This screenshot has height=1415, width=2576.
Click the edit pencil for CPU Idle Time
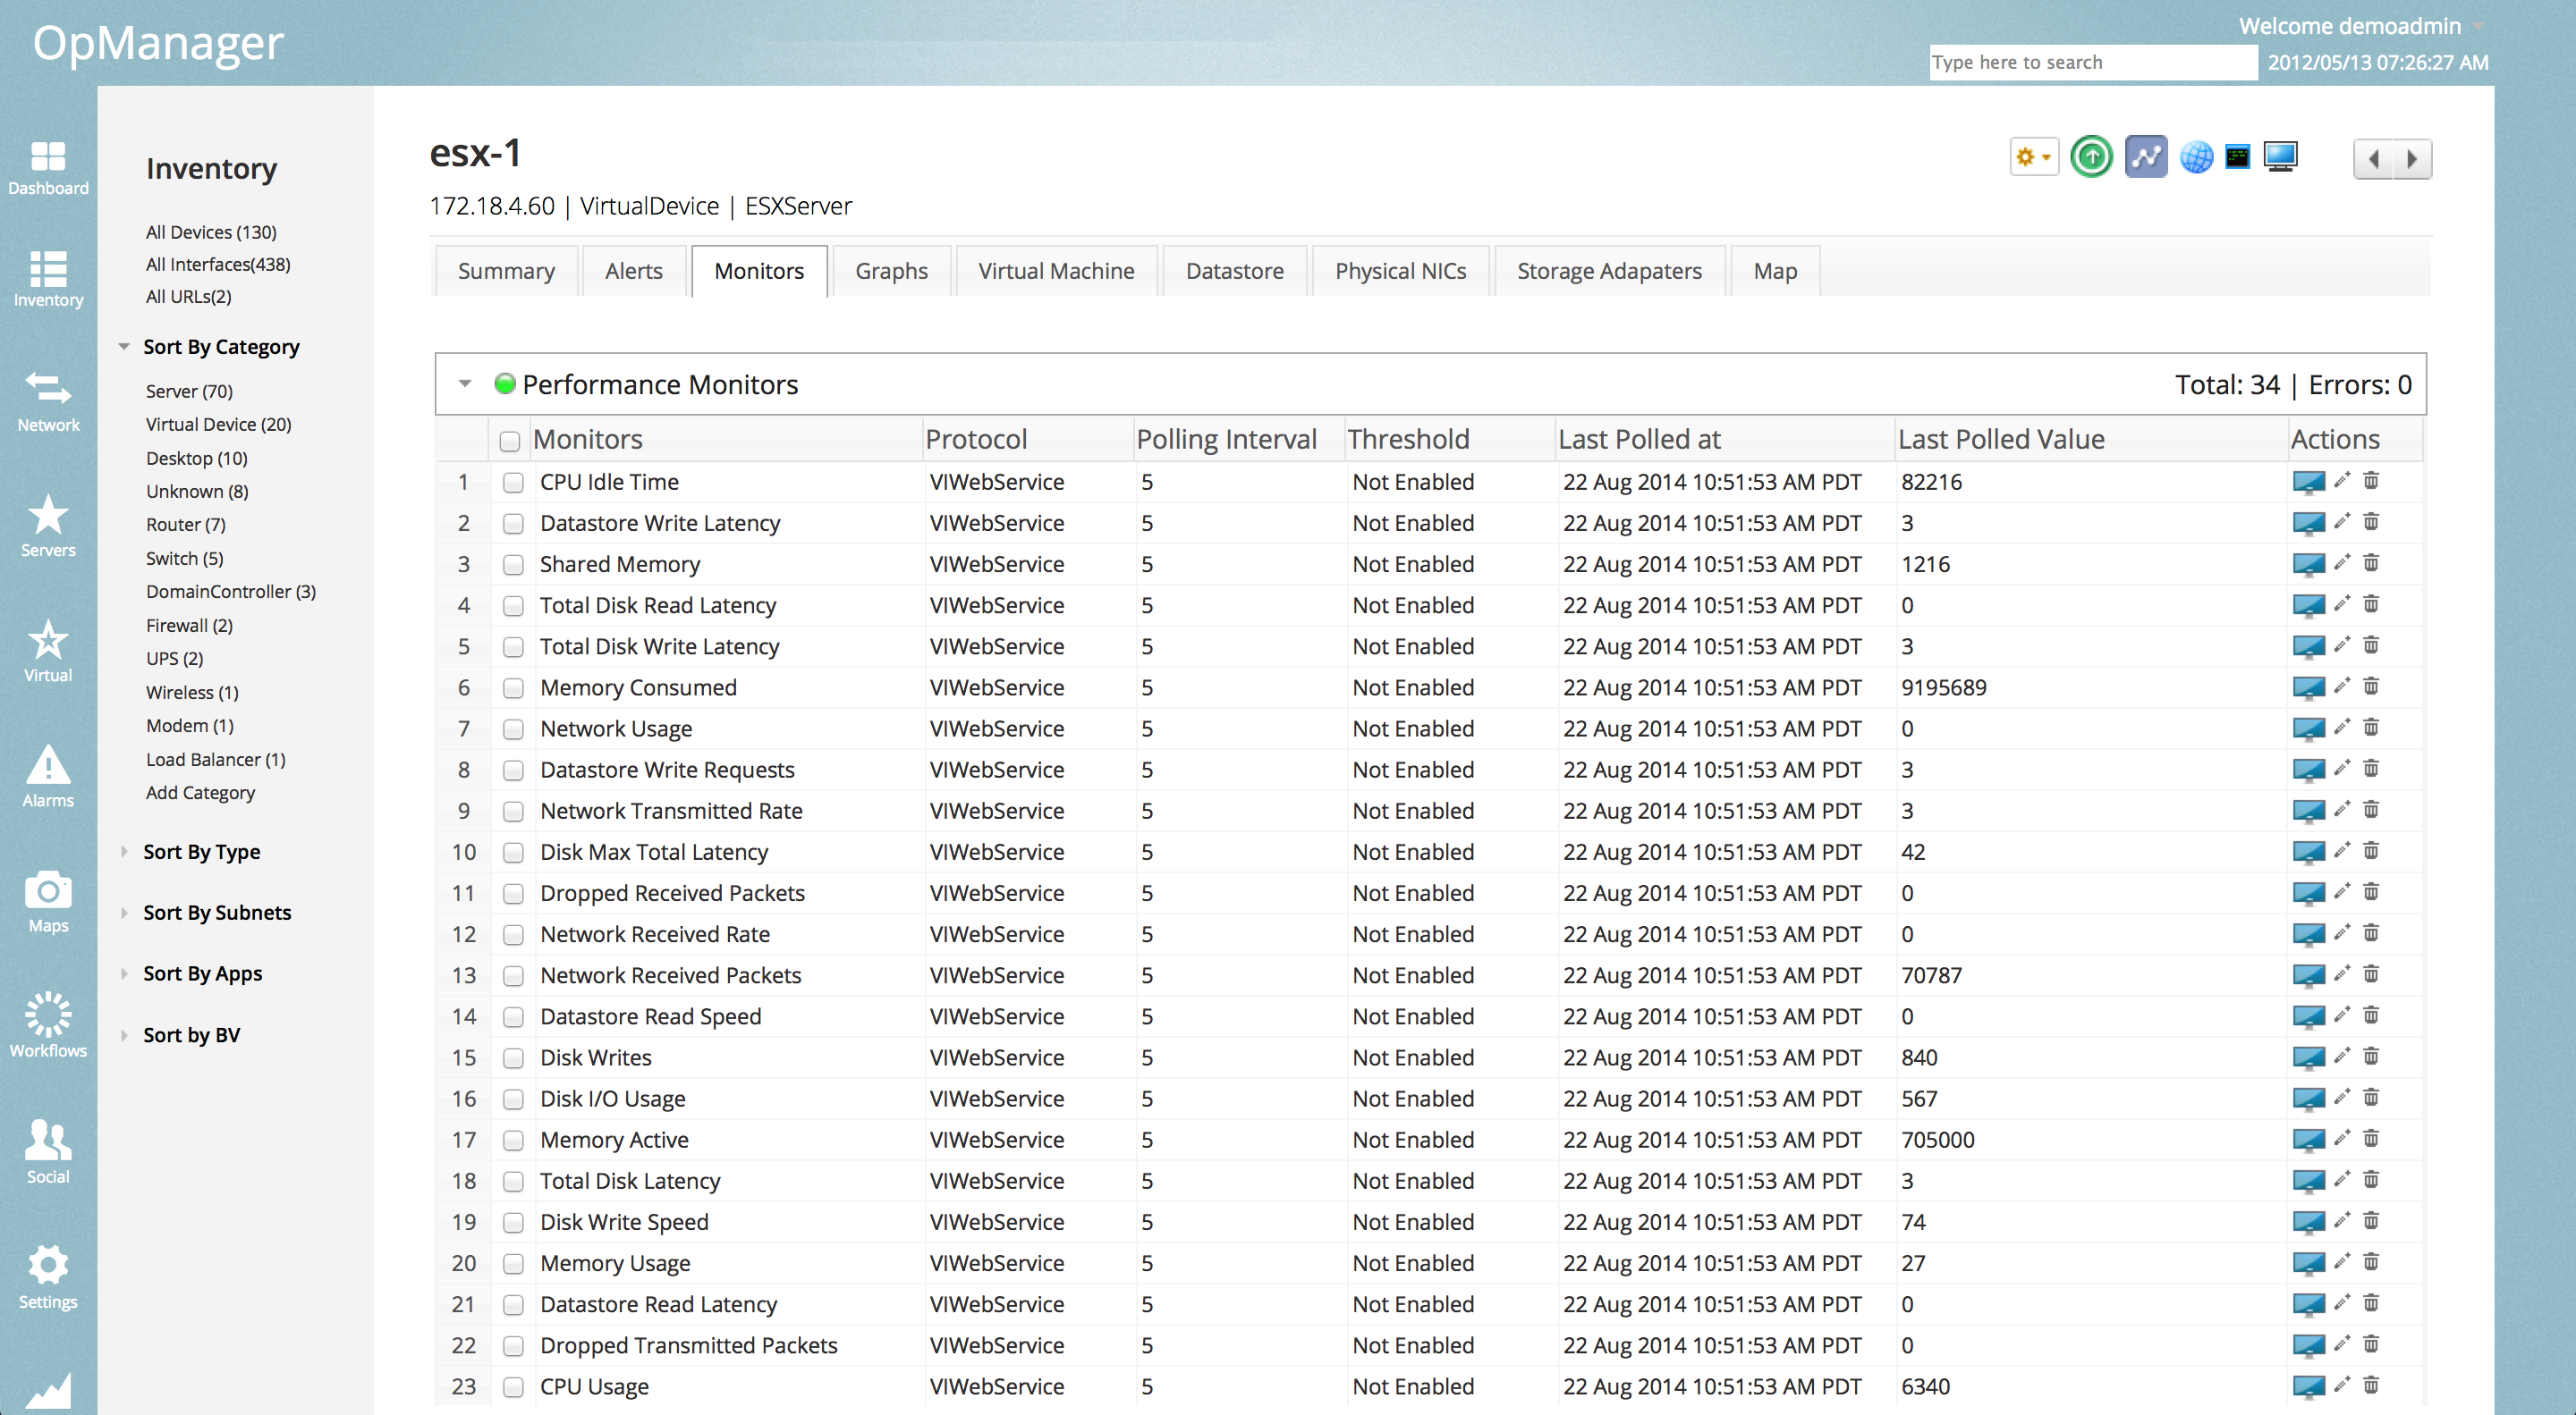click(x=2341, y=482)
